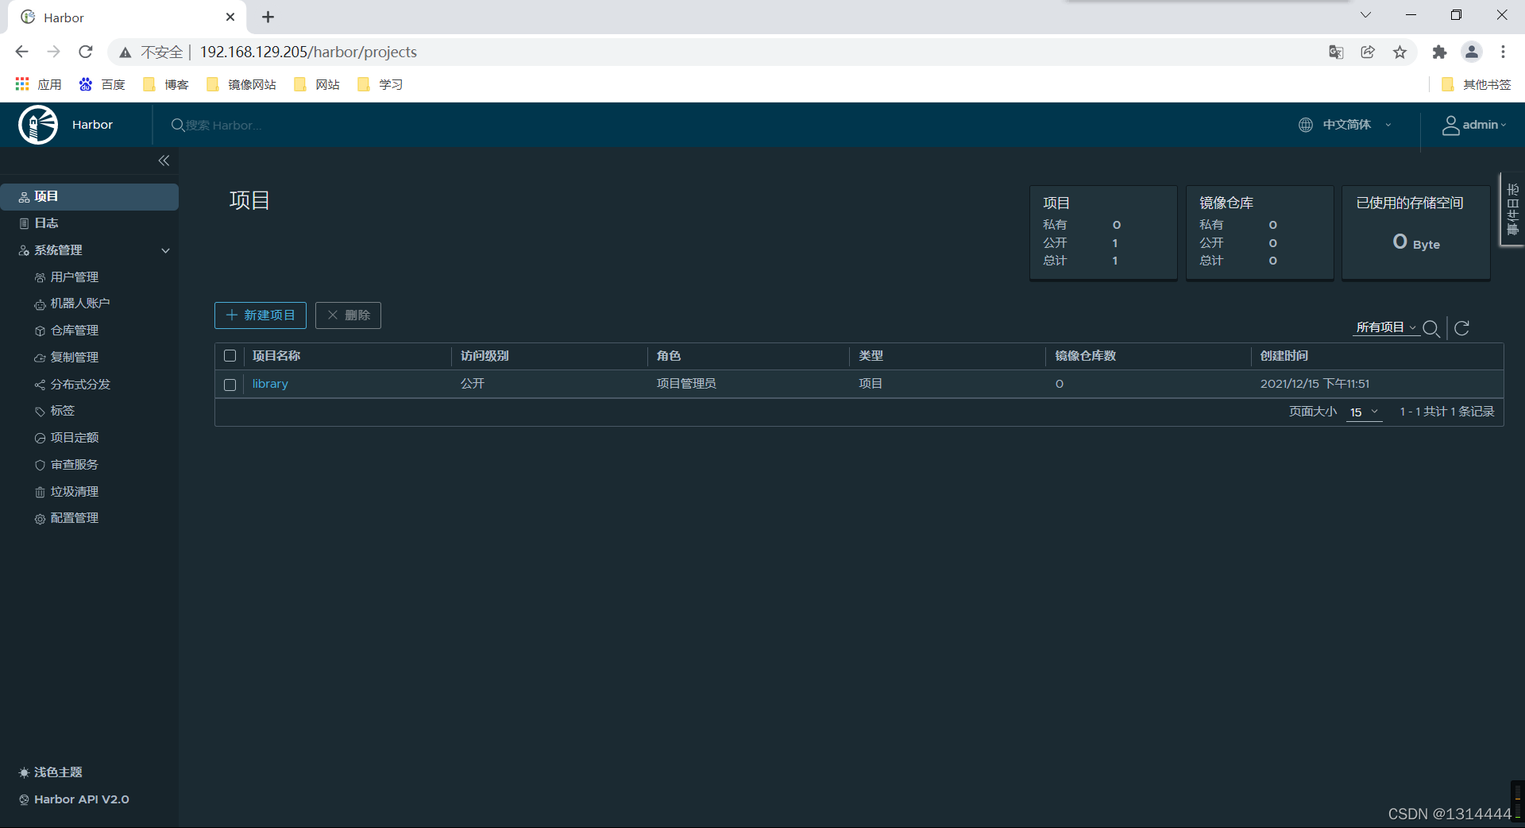
Task: Open the event log side tab on right edge
Action: pyautogui.click(x=1512, y=210)
